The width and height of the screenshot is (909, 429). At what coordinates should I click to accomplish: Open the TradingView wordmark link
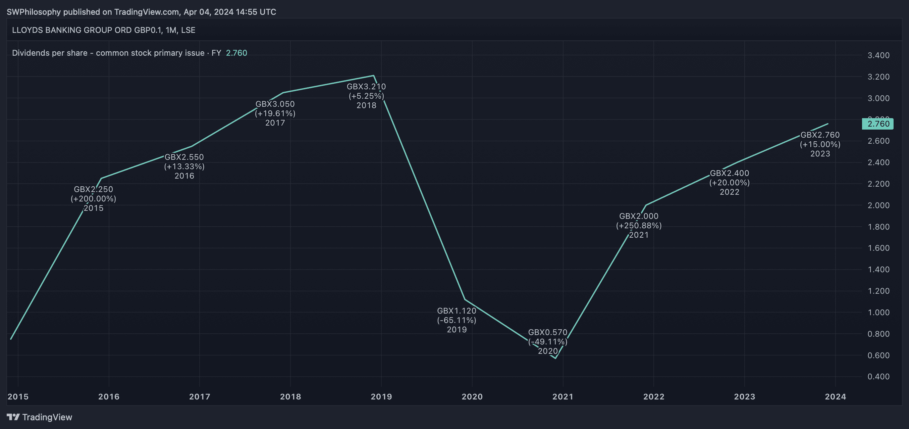(x=47, y=417)
